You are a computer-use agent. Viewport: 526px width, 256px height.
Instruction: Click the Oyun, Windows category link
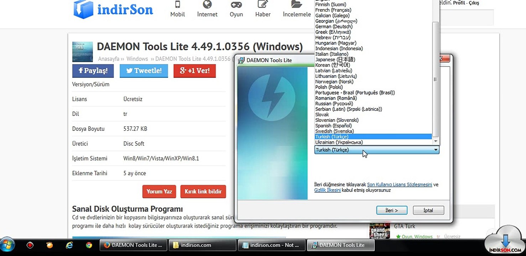[417, 237]
